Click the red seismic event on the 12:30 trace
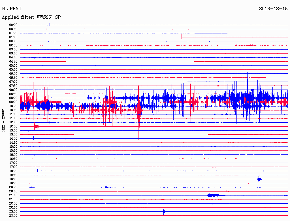The image size is (290, 221). pyautogui.click(x=38, y=126)
